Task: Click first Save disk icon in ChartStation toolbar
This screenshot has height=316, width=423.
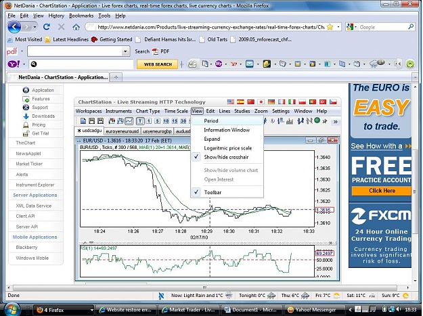Action: (x=92, y=121)
